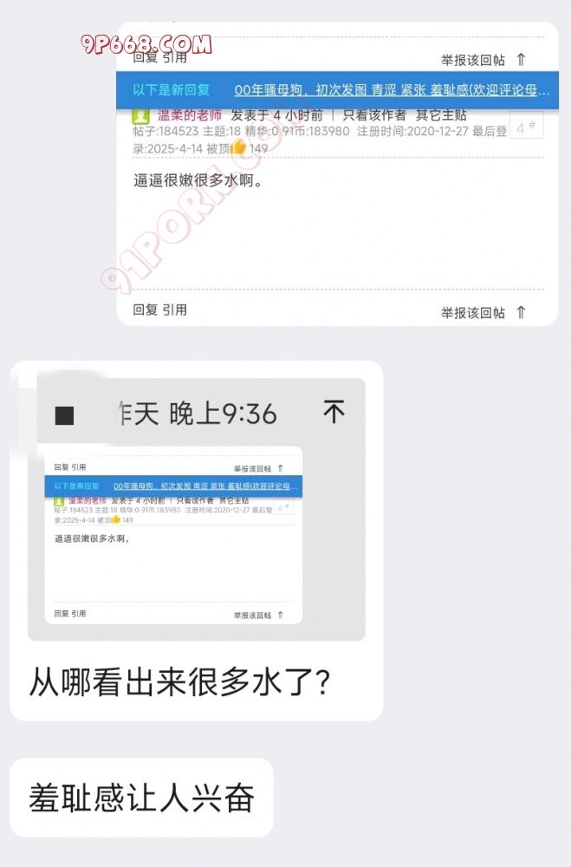Report the post via the top 举报该回帖
Viewport: 571px width, 867px height.
[x=473, y=60]
